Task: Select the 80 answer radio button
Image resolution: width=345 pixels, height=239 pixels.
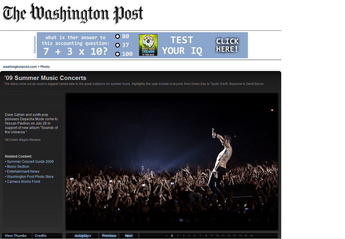Action: pyautogui.click(x=117, y=36)
